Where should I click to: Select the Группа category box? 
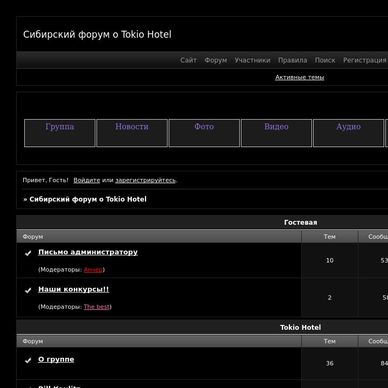pos(60,133)
